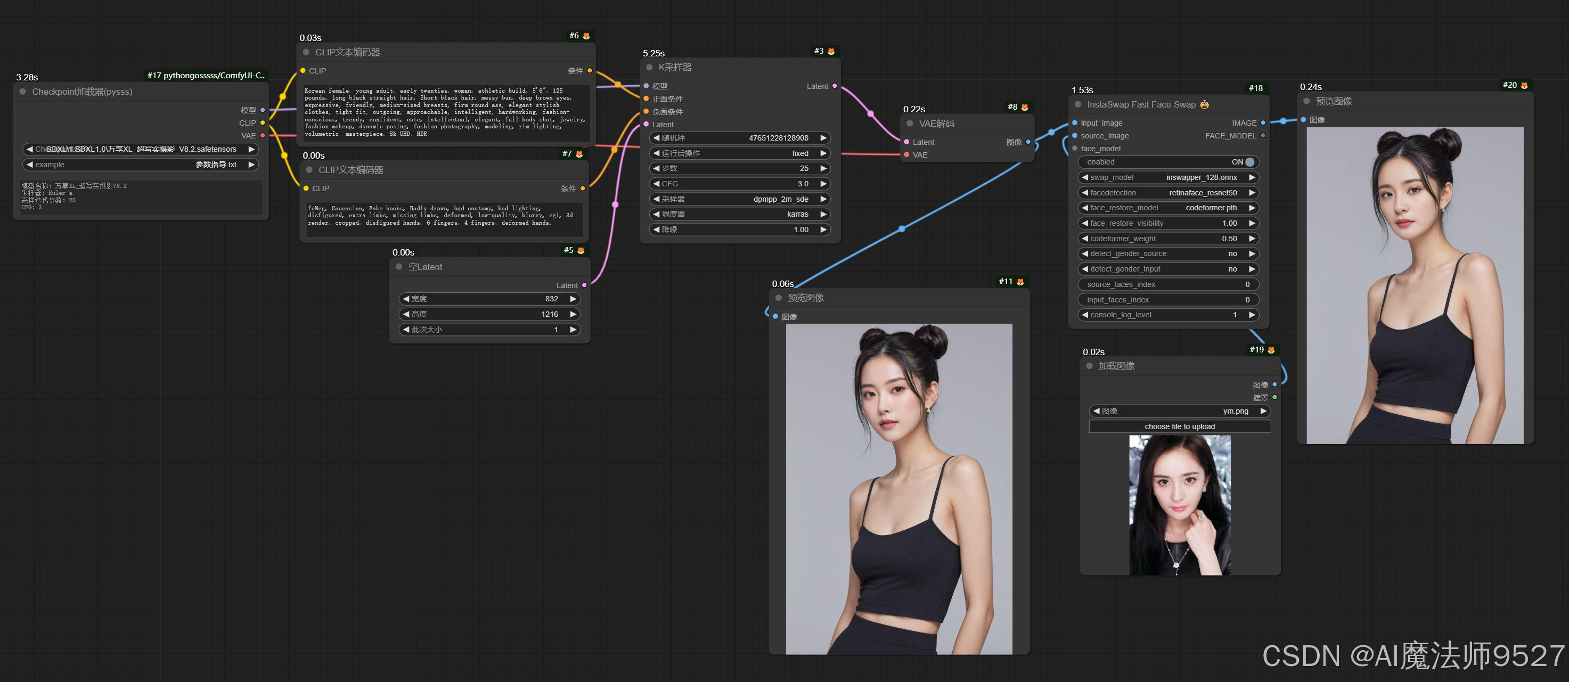Click the fox badge icon on K采样器 node #3
Viewport: 1569px width, 682px height.
(x=831, y=51)
